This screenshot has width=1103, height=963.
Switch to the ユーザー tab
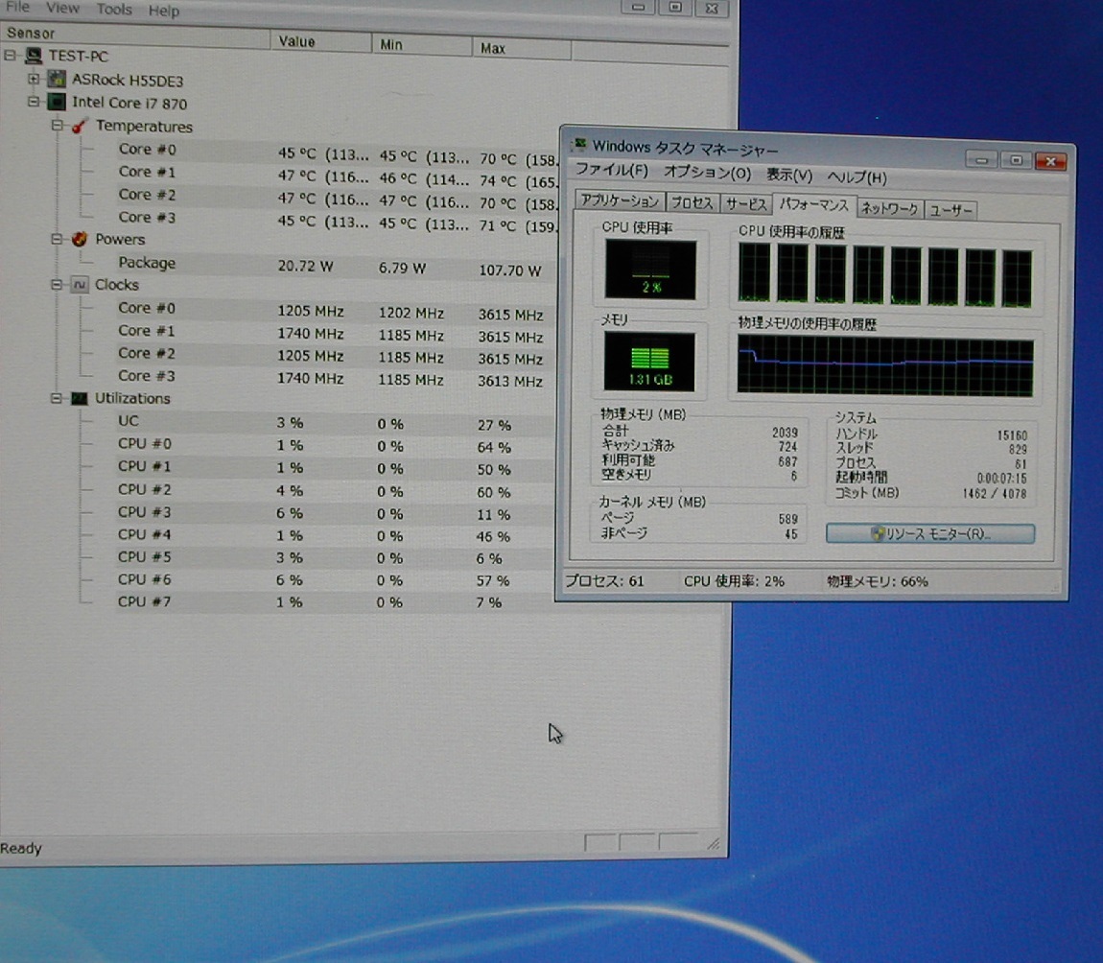[950, 210]
